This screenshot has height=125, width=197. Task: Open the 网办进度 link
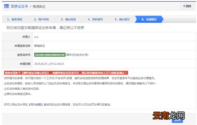[36, 104]
